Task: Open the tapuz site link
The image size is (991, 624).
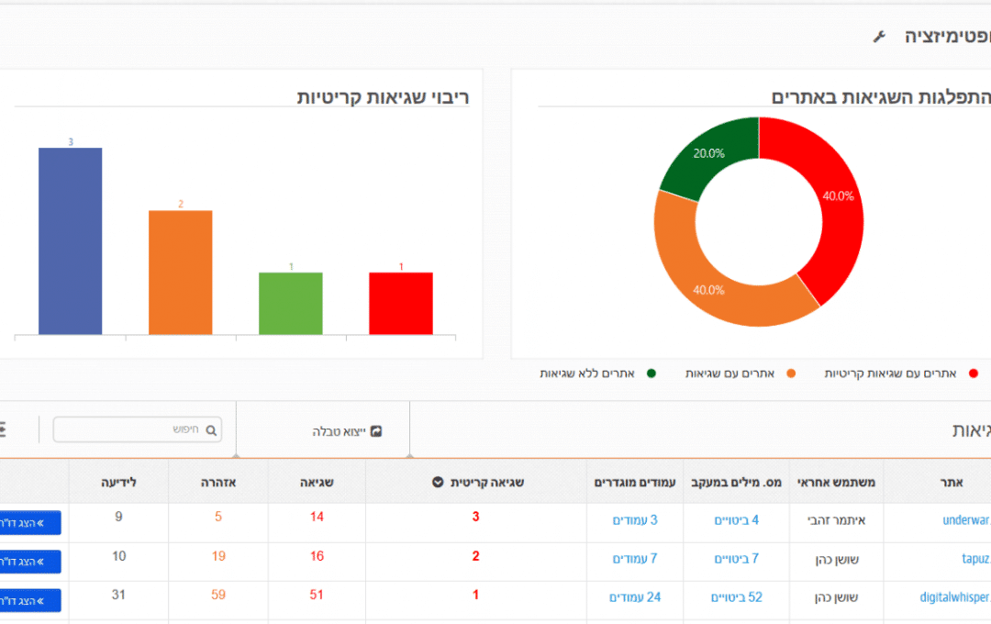Action: tap(975, 559)
